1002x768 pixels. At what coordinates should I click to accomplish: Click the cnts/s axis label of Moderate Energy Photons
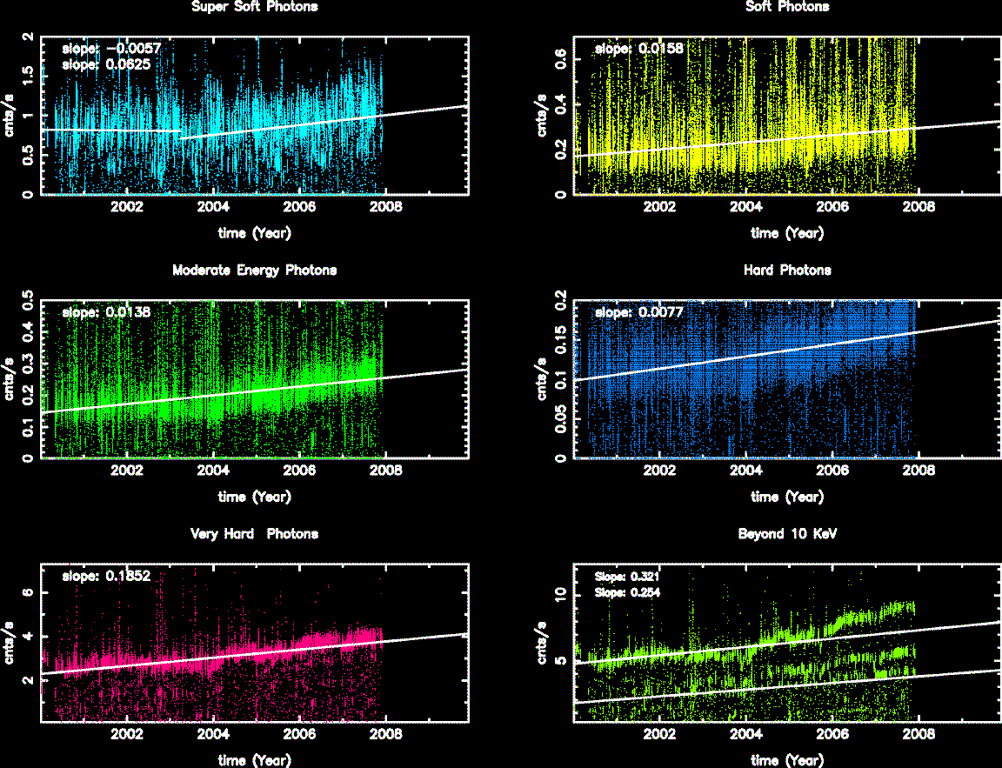pos(10,378)
